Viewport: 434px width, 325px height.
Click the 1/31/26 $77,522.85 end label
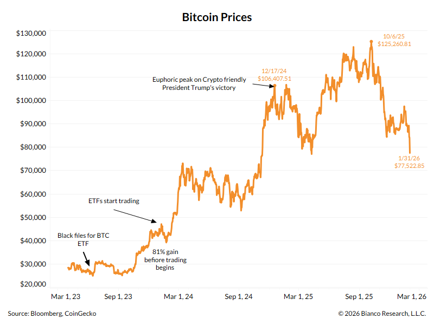click(x=409, y=162)
